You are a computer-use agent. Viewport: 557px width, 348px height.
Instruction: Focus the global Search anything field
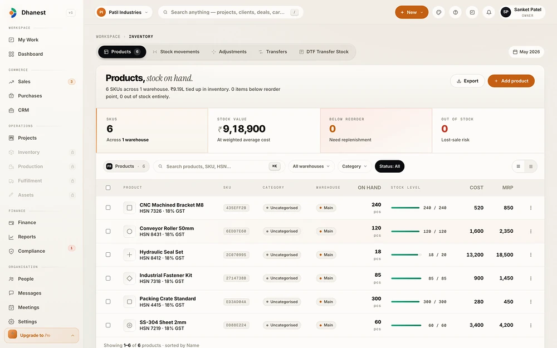231,12
